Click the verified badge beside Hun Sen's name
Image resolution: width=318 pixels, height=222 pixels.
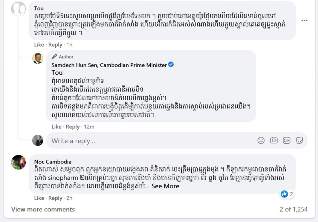171,65
